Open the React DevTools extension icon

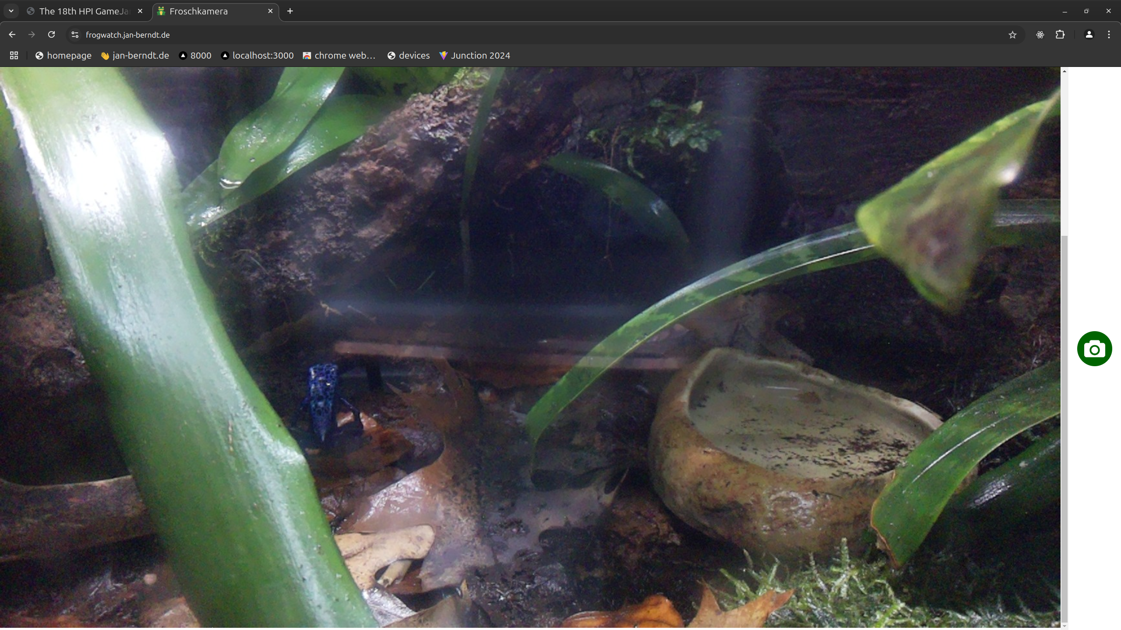(1040, 35)
